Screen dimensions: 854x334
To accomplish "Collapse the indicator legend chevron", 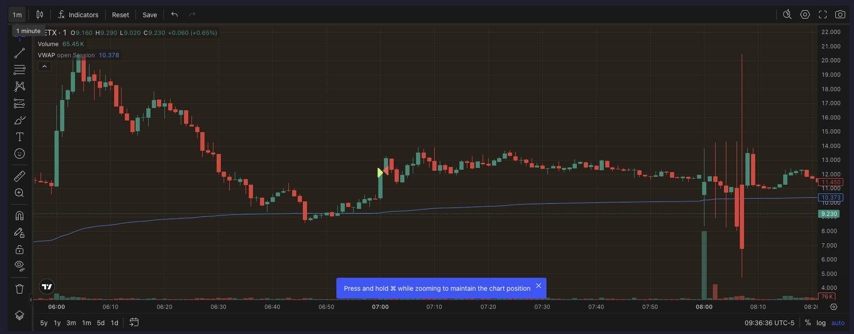I will coord(44,67).
